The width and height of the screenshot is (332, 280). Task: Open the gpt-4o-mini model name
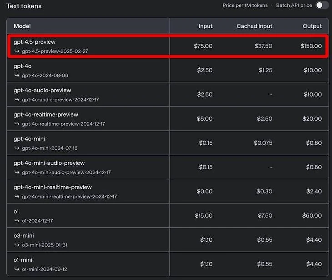tap(29, 139)
